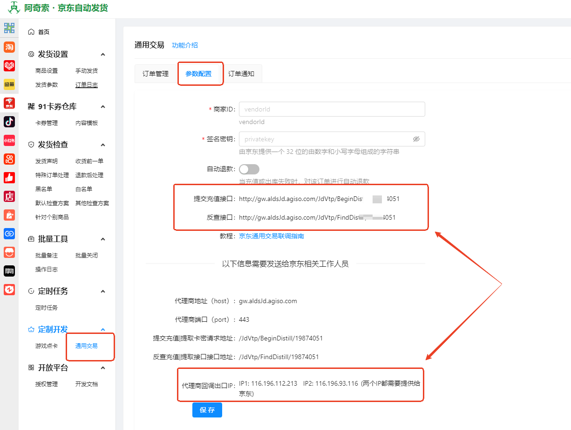Click the Agiso logo in the header
Image resolution: width=571 pixels, height=430 pixels.
14,8
